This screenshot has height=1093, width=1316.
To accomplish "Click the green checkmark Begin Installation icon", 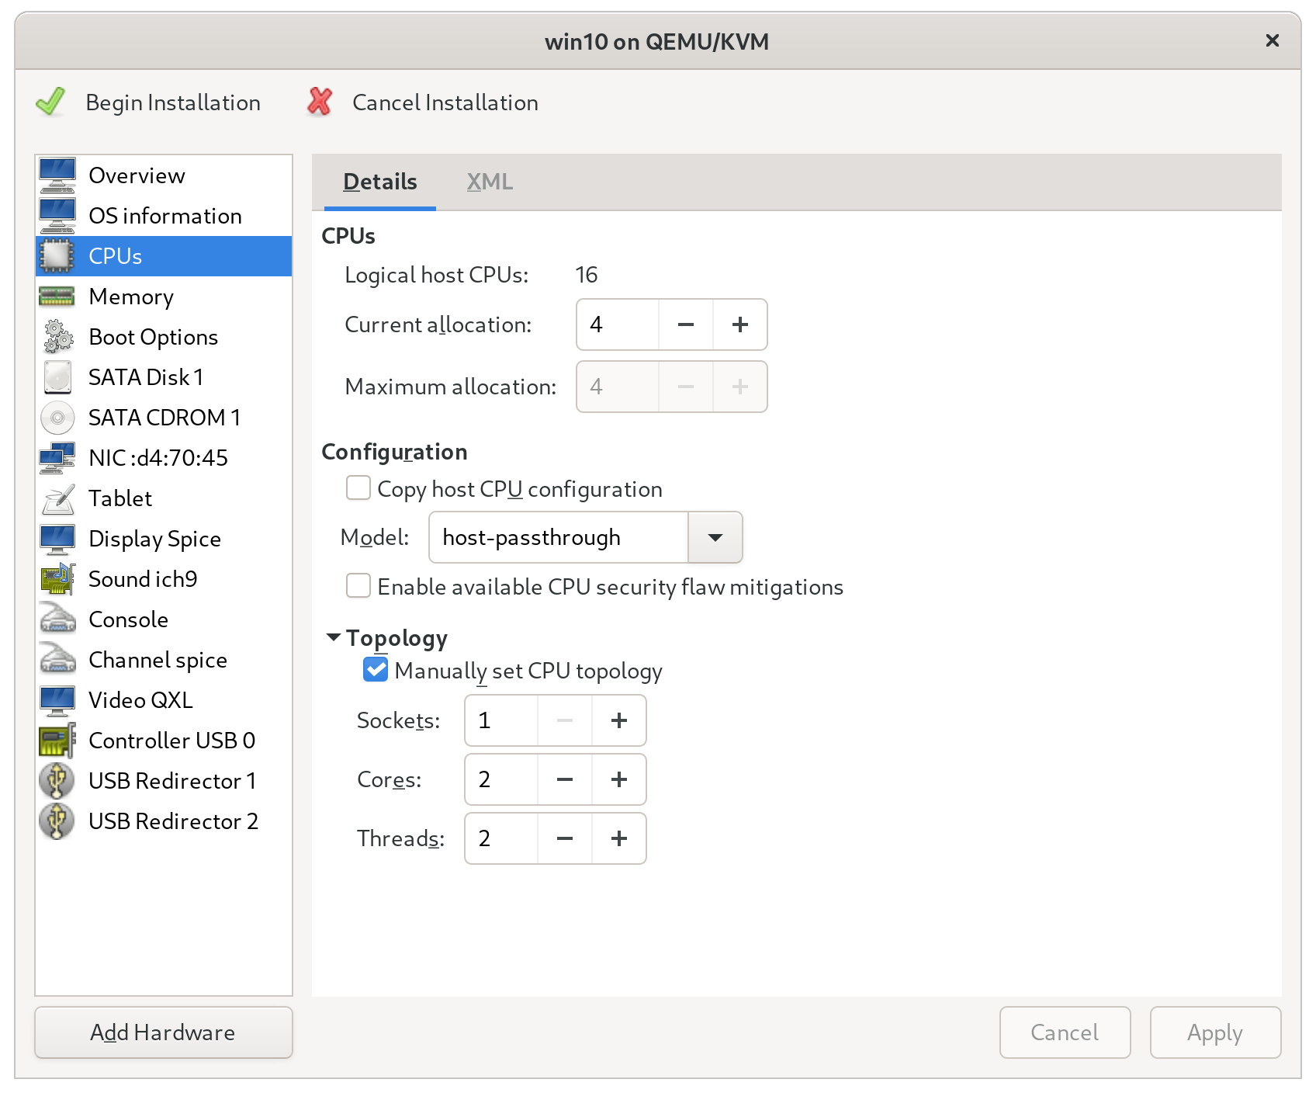I will tap(51, 102).
